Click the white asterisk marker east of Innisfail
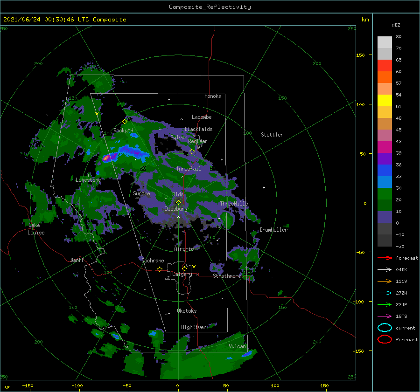Image resolution: width=420 pixels, height=392 pixels. click(x=222, y=160)
